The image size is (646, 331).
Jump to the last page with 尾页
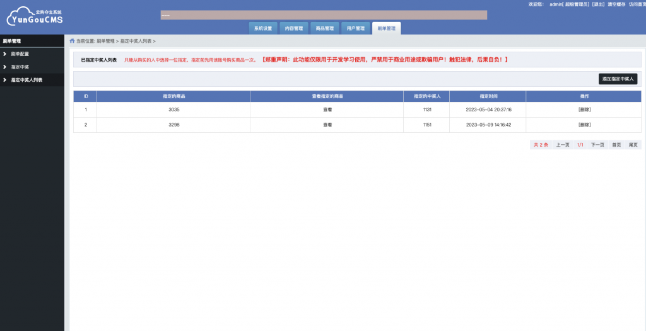pos(633,145)
